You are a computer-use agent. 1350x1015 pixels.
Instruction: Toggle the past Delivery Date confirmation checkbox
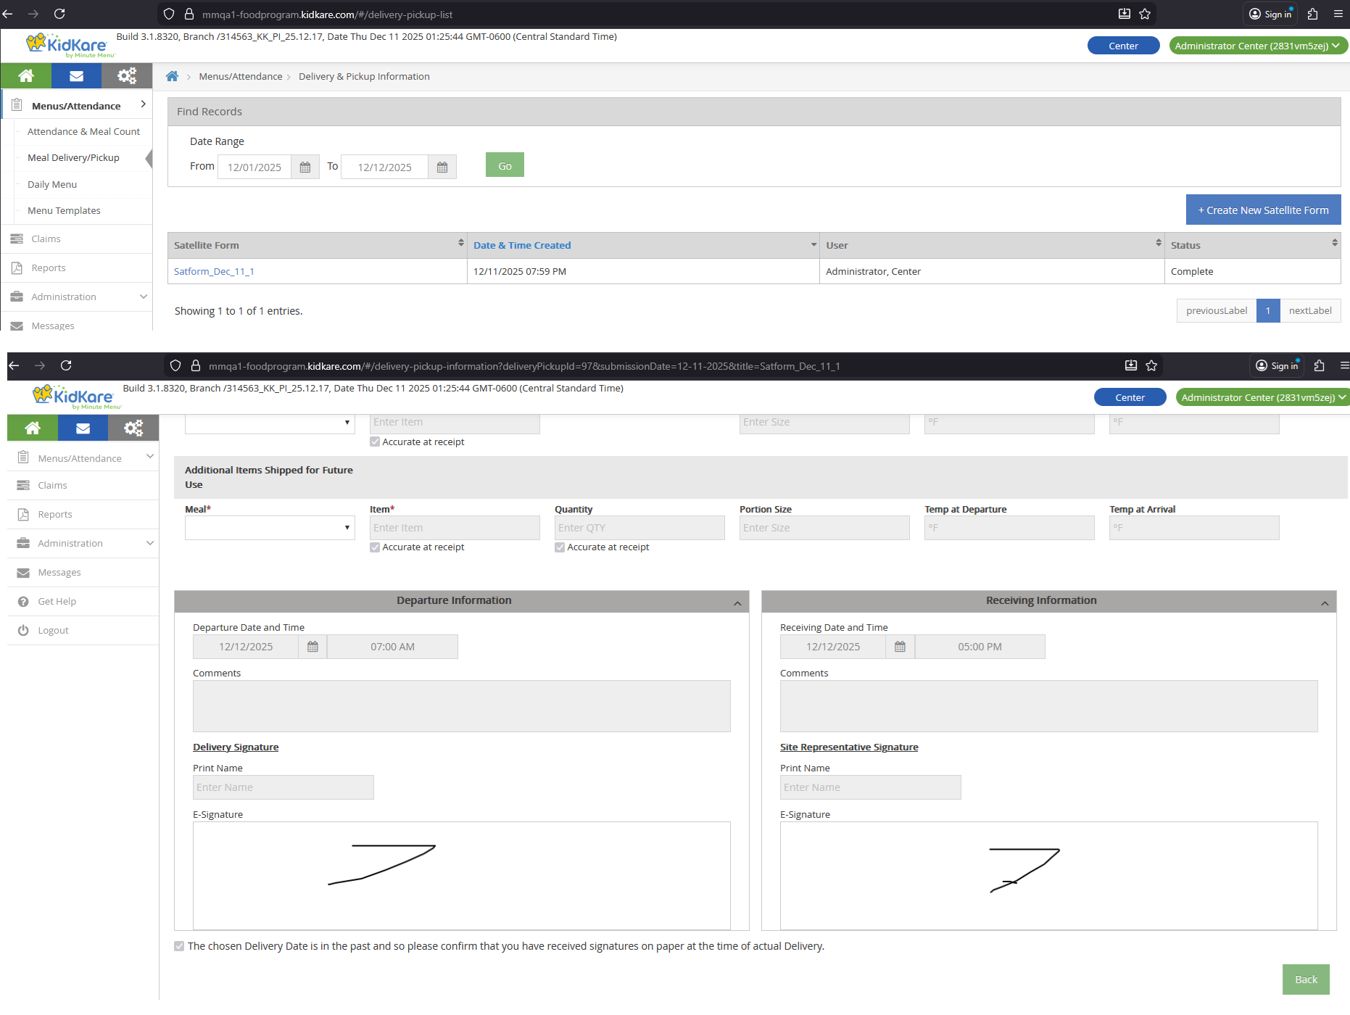tap(179, 946)
